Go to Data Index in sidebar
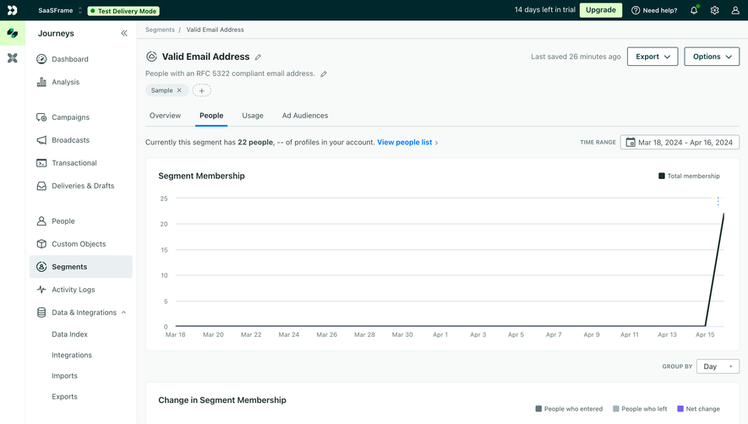Viewport: 748px width, 424px height. point(69,334)
